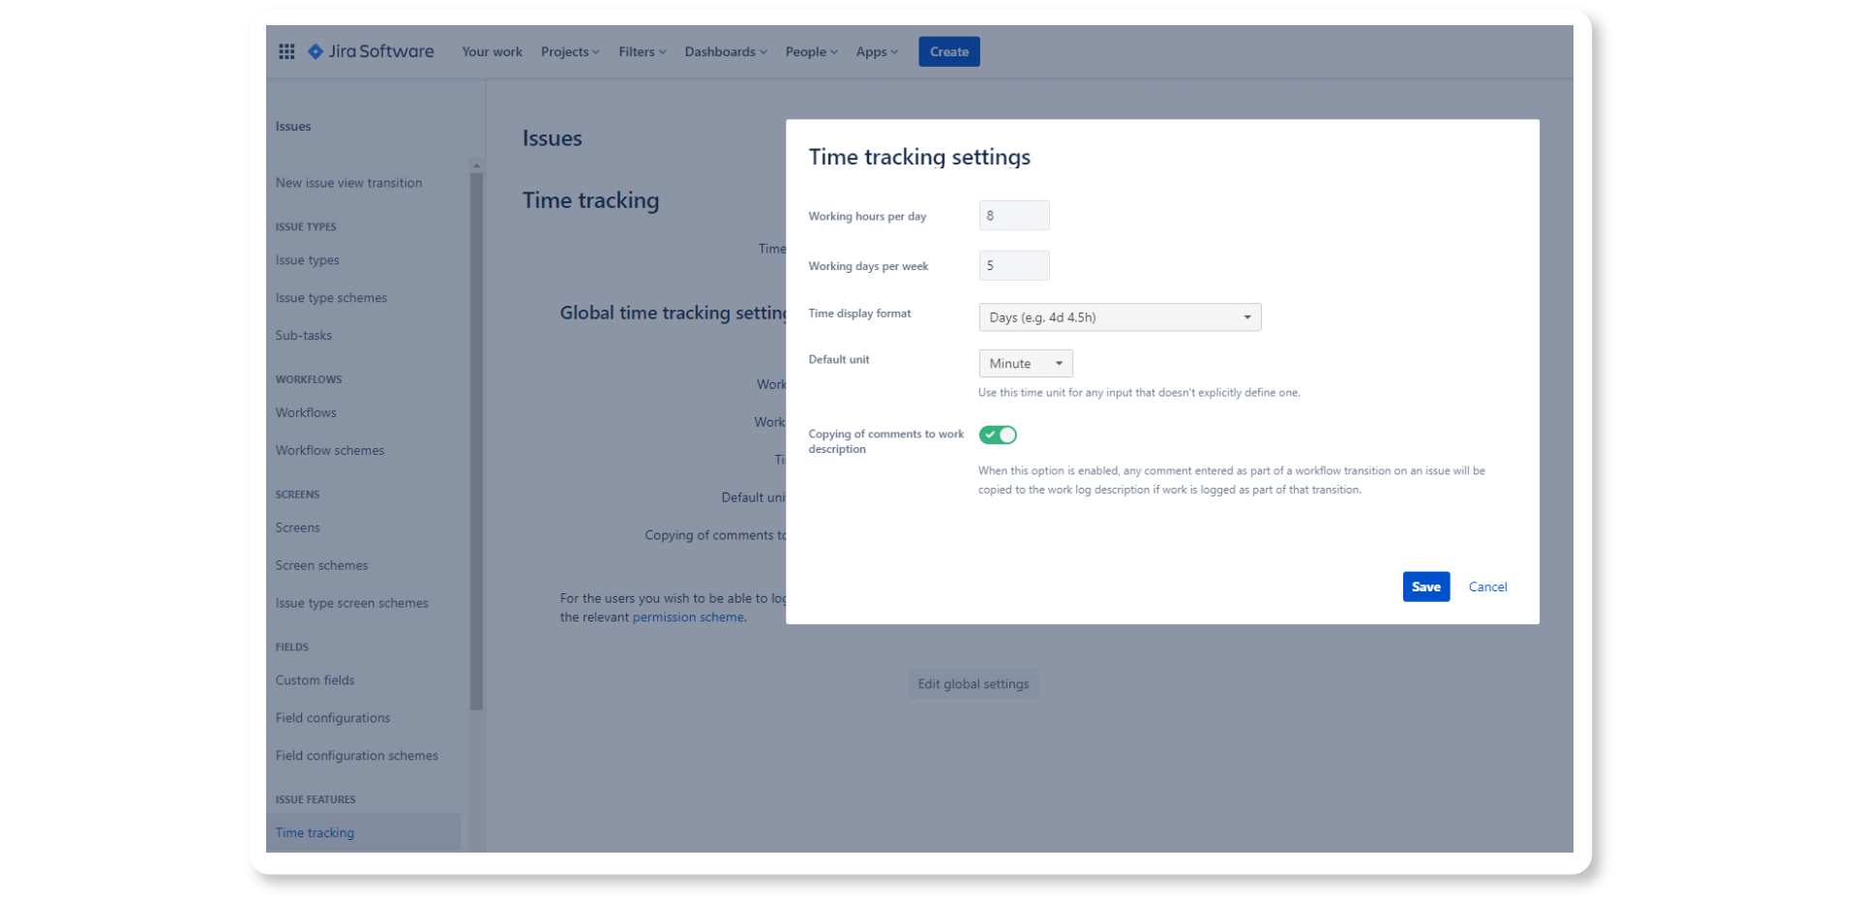1858x901 pixels.
Task: Select New issue view transition in sidebar
Action: coord(348,183)
